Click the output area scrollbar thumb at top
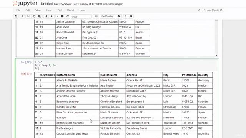This screenshot has height=138, width=246. [x=216, y=20]
